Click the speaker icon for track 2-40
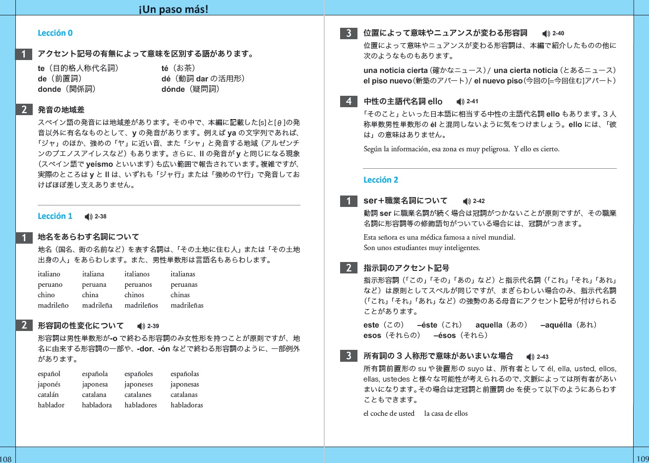 click(546, 34)
